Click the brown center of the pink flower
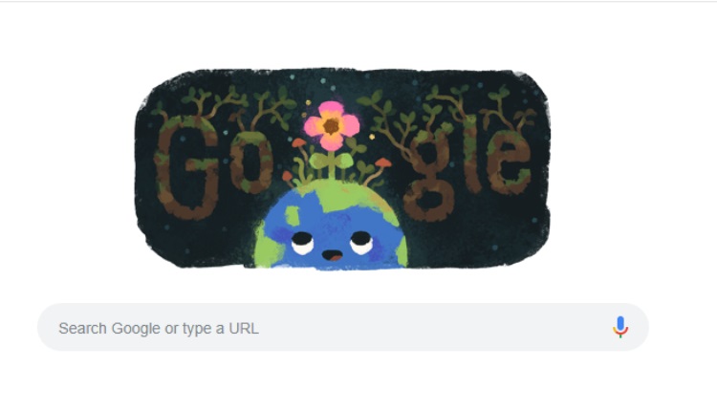The image size is (717, 411). [332, 125]
